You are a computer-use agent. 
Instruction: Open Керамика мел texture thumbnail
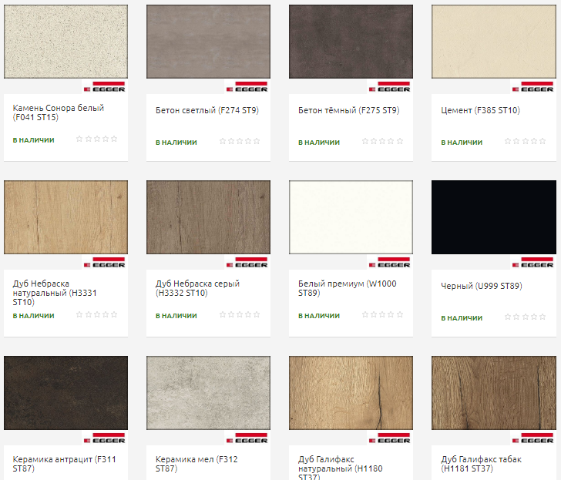(x=208, y=393)
